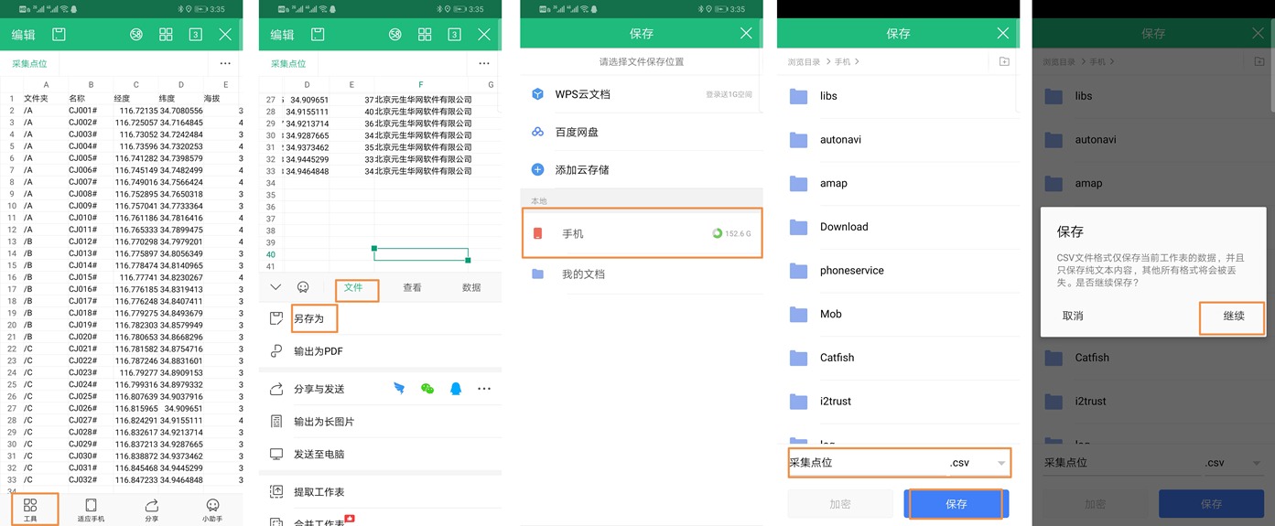The height and width of the screenshot is (526, 1275).
Task: Open WPS云文档 cloud storage
Action: 582,94
